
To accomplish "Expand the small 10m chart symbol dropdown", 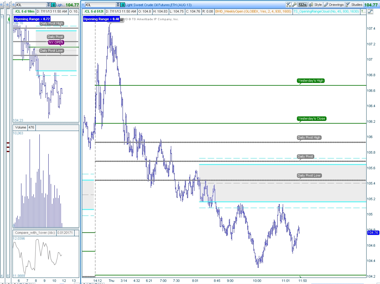I will pos(49,5).
